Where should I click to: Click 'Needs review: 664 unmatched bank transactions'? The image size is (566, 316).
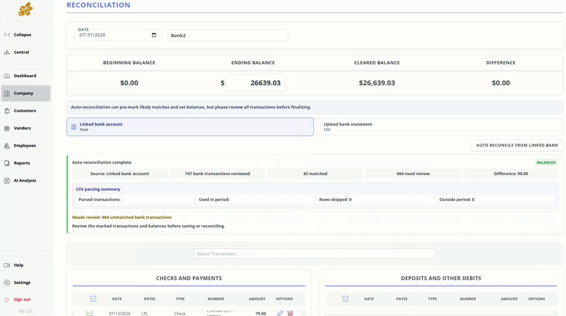[x=122, y=217]
